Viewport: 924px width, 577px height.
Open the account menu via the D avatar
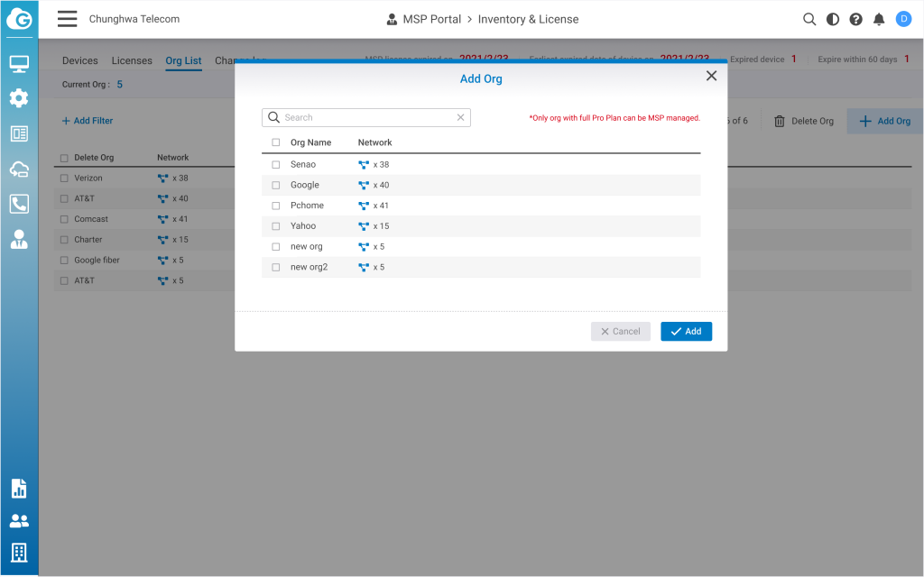coord(903,18)
